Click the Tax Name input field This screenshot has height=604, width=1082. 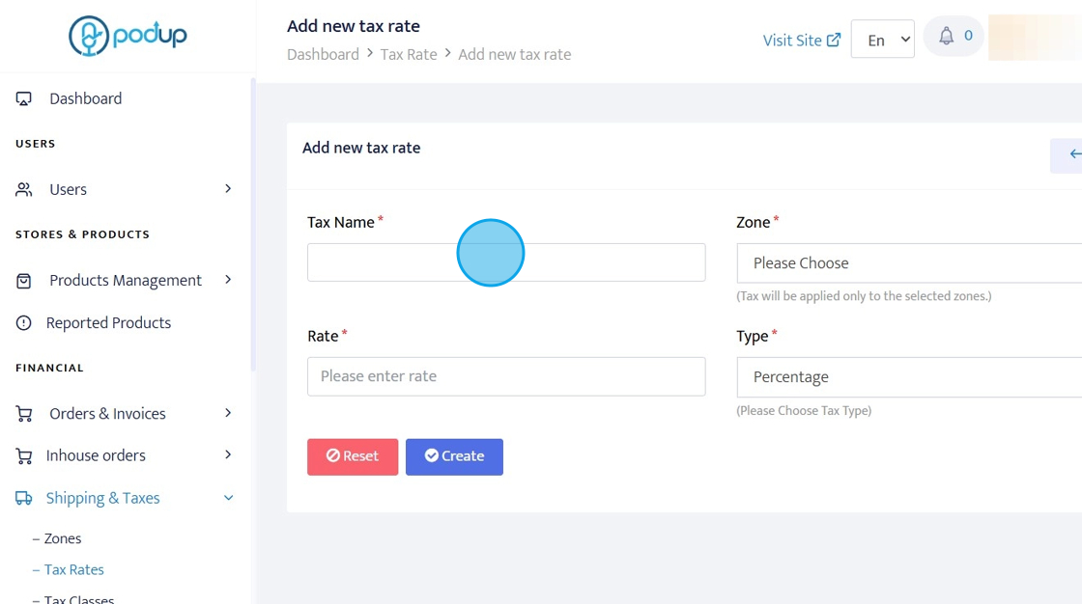pyautogui.click(x=506, y=262)
